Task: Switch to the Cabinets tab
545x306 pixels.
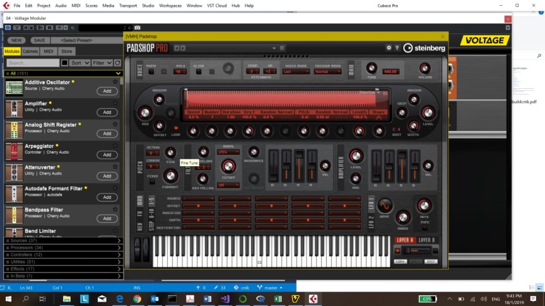Action: click(x=30, y=51)
